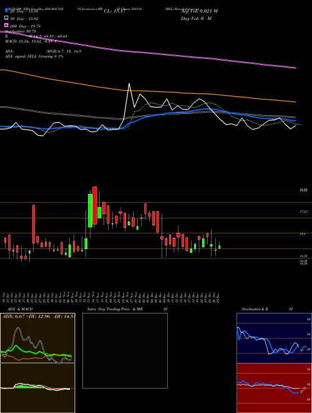Click the 17.23 price axis label

point(304,212)
